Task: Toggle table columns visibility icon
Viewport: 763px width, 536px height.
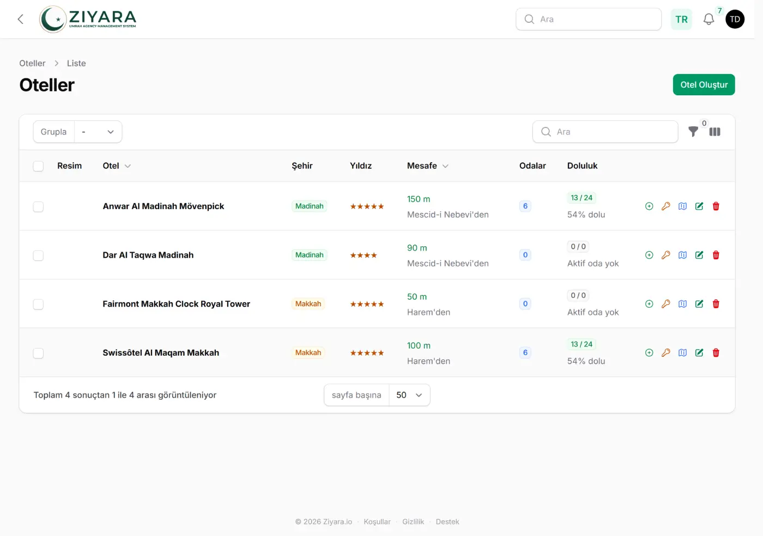Action: point(715,132)
